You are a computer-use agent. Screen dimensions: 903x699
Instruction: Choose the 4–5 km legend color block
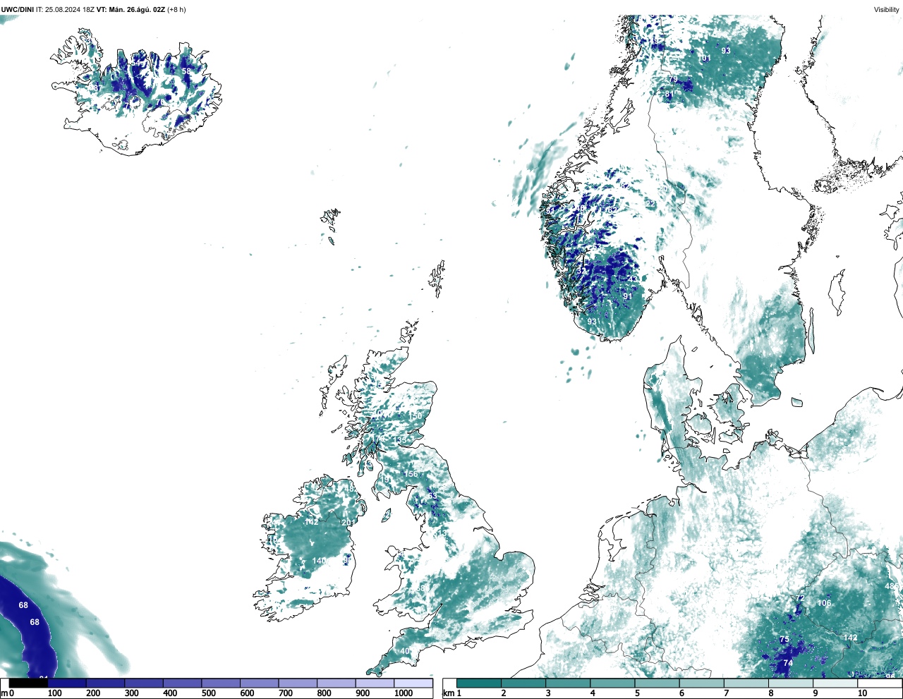pyautogui.click(x=612, y=683)
